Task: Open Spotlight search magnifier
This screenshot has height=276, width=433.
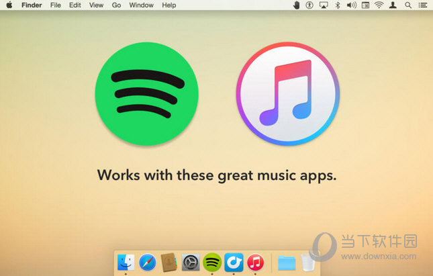Action: point(408,5)
